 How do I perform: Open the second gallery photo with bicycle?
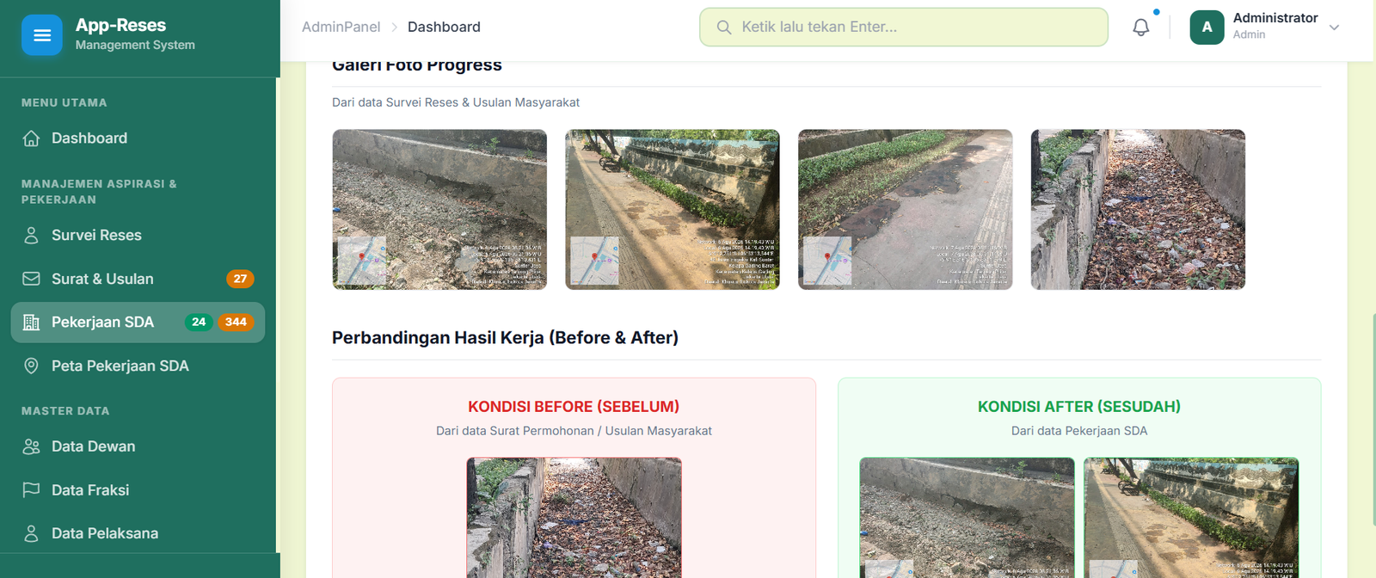click(673, 210)
